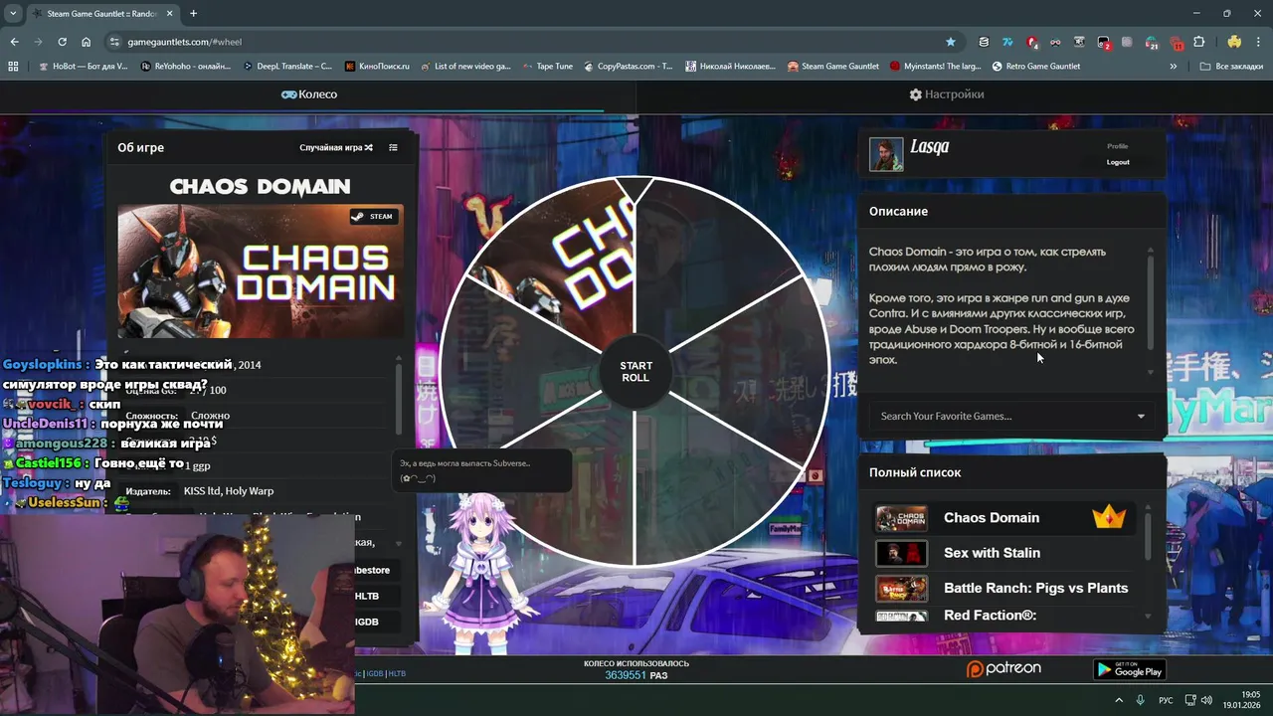Click the Случайная игра shuffle button
The height and width of the screenshot is (716, 1273).
click(x=336, y=147)
